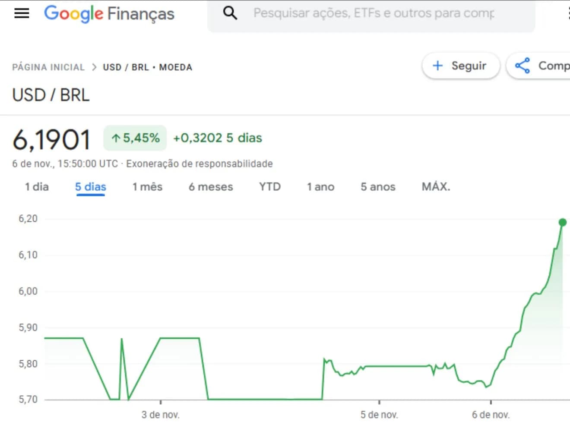
Task: Click inside the search input field
Action: [371, 13]
